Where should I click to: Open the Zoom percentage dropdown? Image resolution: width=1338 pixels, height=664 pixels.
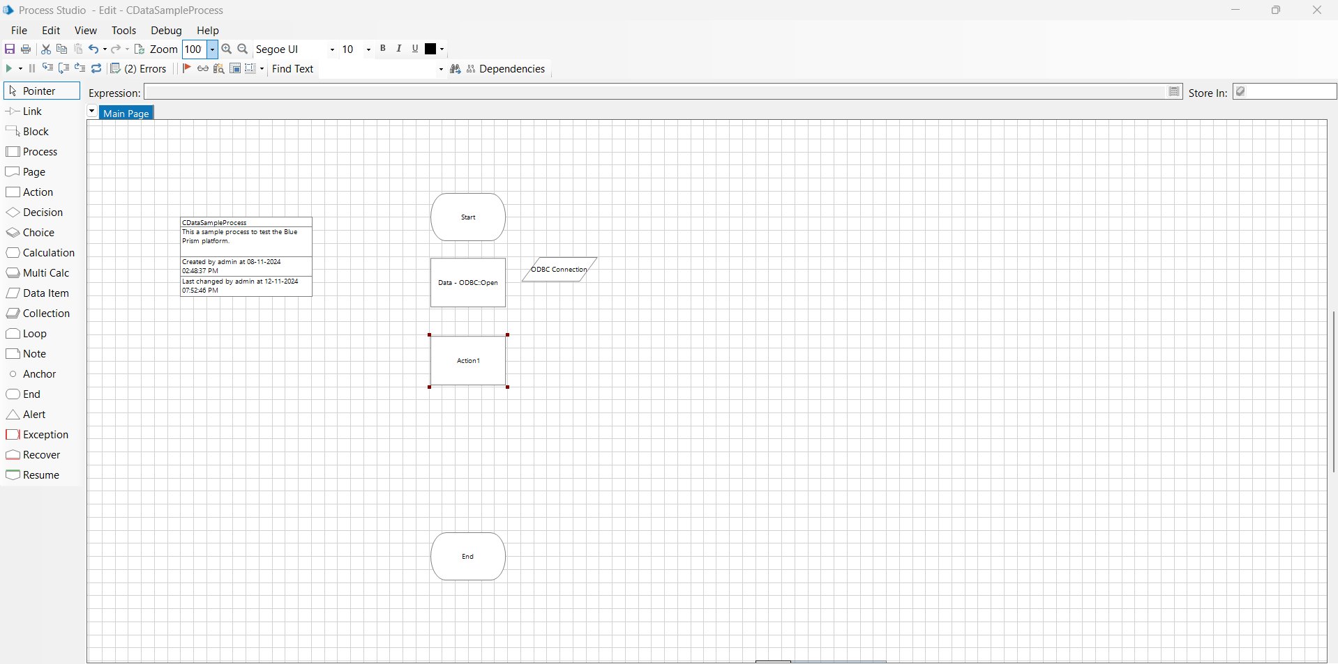pos(212,49)
